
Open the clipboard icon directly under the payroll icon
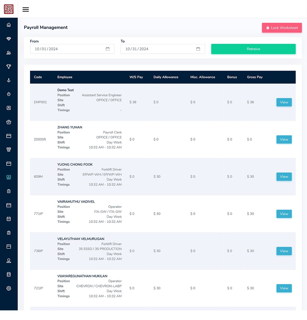pyautogui.click(x=9, y=191)
